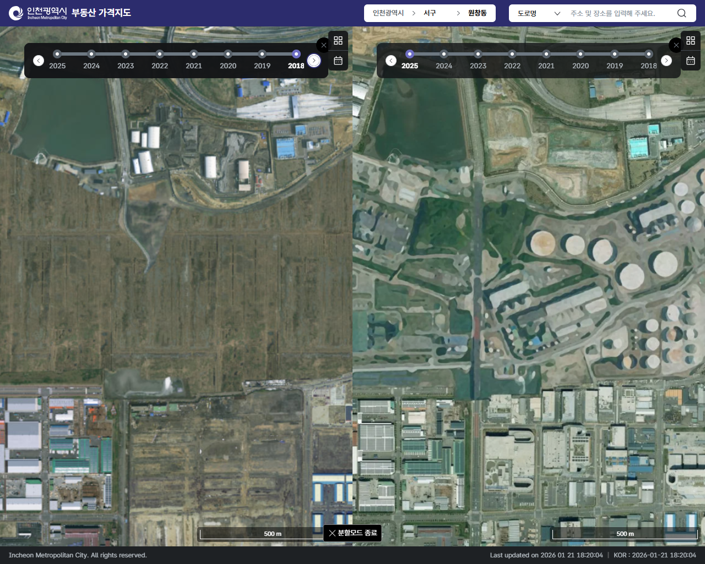Close the left timeline panel
Viewport: 705px width, 564px height.
click(x=323, y=45)
